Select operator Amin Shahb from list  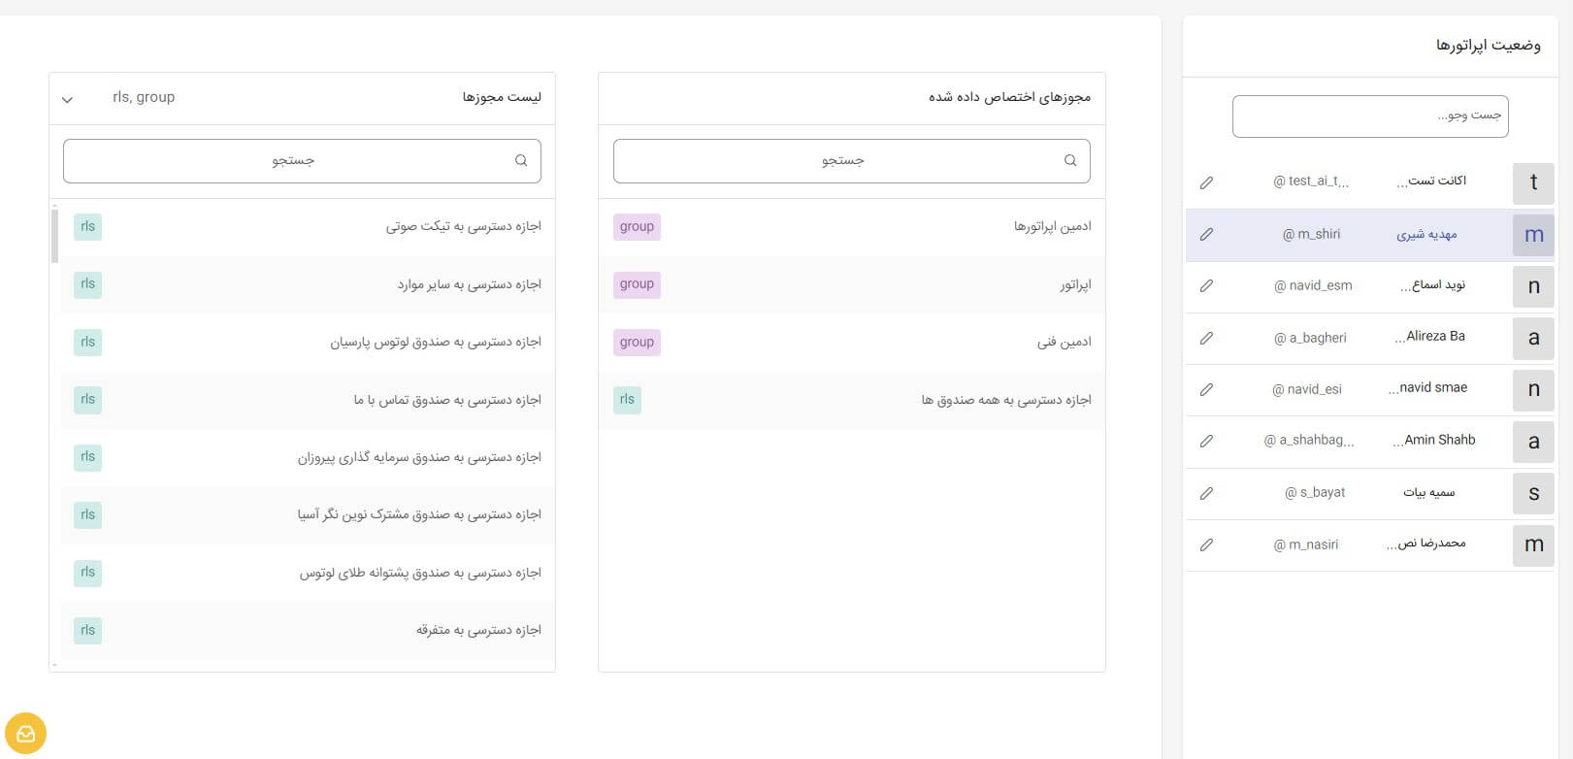click(1438, 441)
